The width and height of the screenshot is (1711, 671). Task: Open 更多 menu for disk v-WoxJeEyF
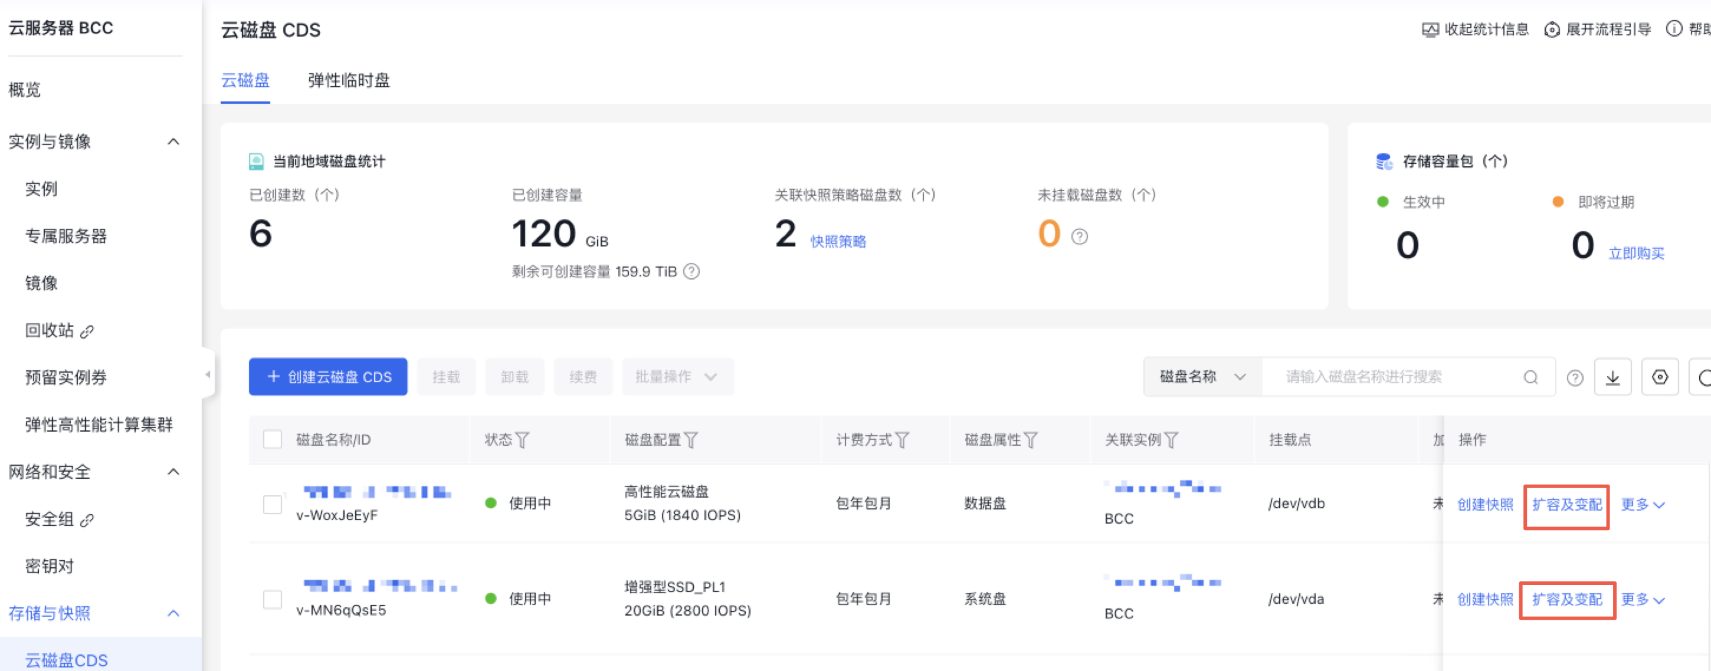click(1643, 505)
